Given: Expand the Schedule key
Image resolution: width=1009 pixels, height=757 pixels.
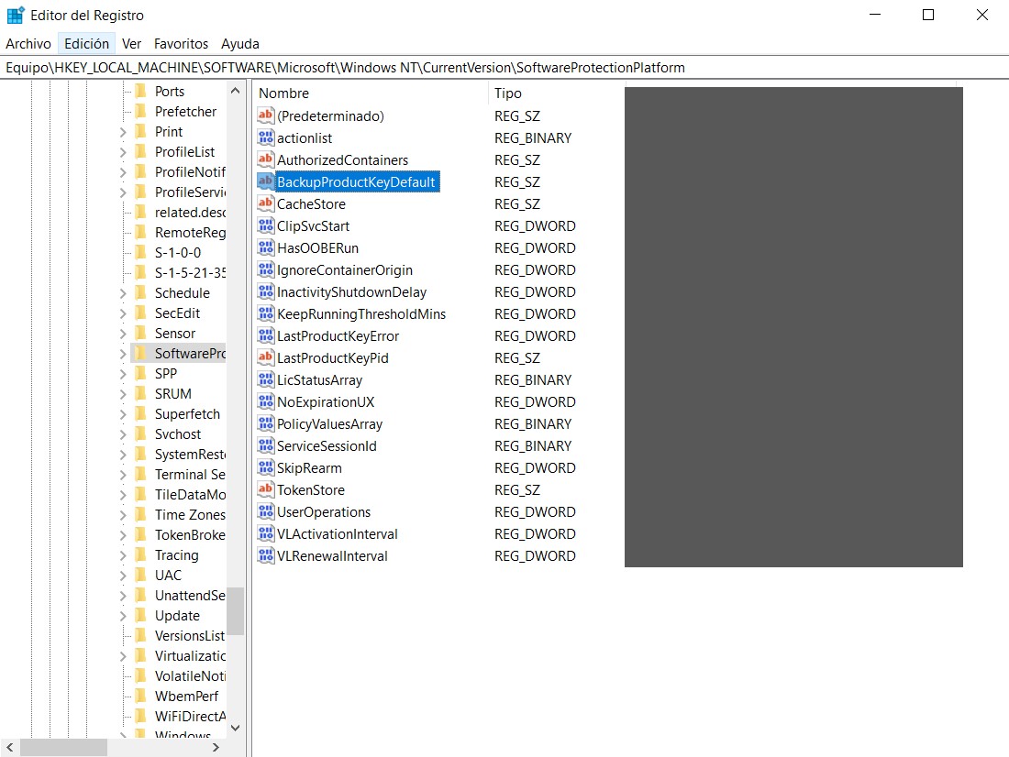Looking at the screenshot, I should 123,293.
